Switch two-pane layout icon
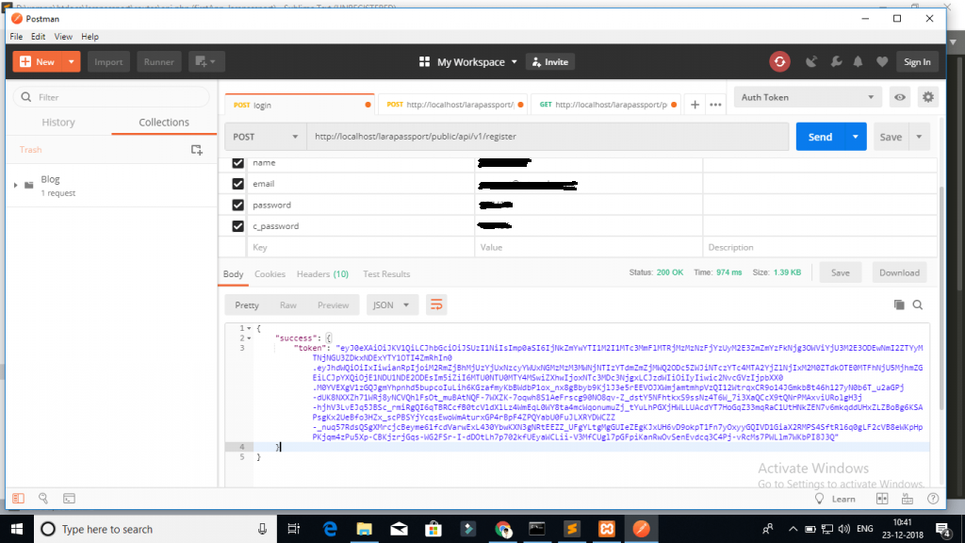 click(x=882, y=499)
